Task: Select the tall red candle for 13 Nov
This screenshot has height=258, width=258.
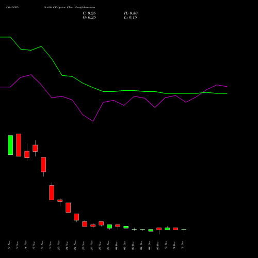Action: [x=19, y=145]
